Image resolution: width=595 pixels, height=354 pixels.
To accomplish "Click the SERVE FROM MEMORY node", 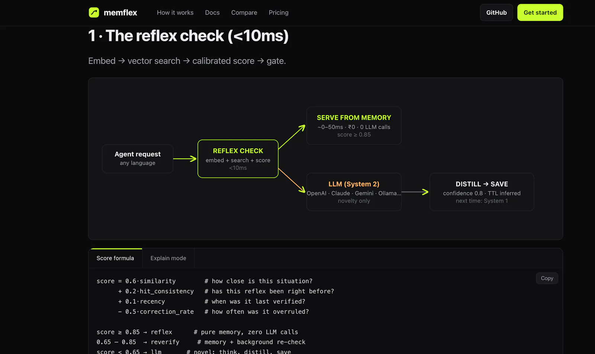I will [354, 126].
